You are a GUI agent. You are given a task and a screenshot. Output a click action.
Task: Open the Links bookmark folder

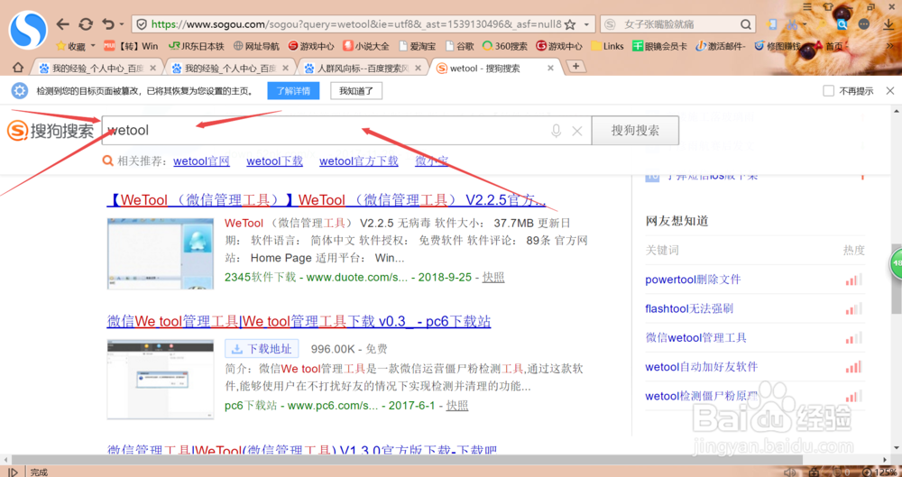[x=608, y=46]
